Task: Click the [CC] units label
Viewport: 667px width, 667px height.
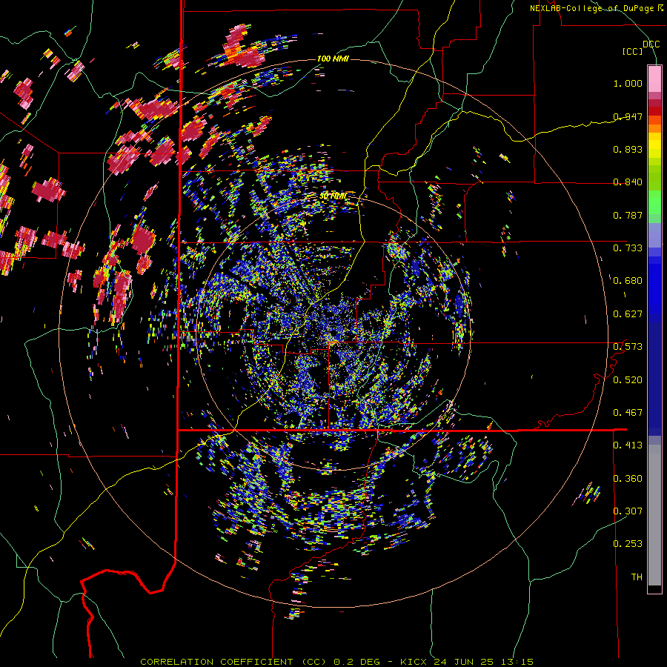Action: coord(632,51)
